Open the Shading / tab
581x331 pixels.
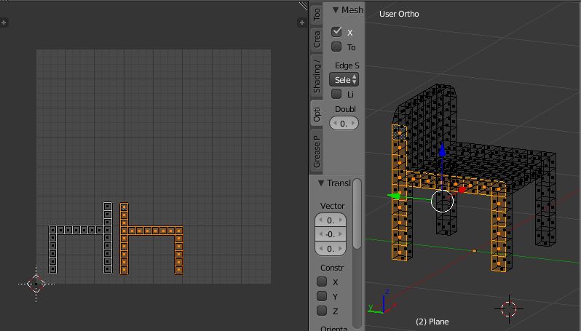(x=317, y=76)
